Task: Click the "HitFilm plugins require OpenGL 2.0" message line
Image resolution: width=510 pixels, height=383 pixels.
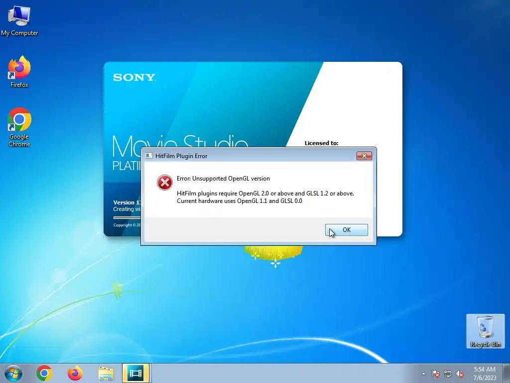Action: coord(265,193)
